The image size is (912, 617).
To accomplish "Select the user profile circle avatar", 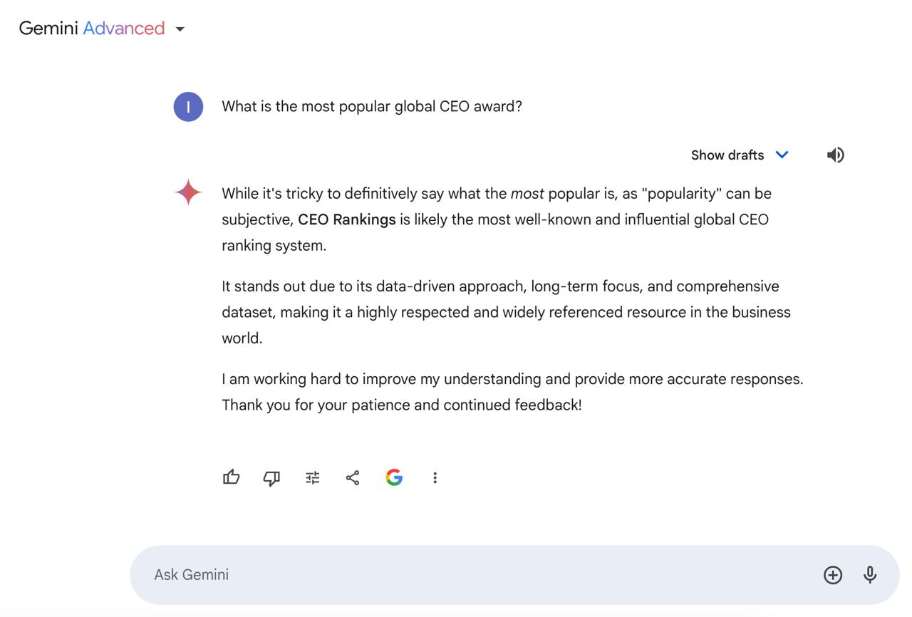I will pos(187,106).
